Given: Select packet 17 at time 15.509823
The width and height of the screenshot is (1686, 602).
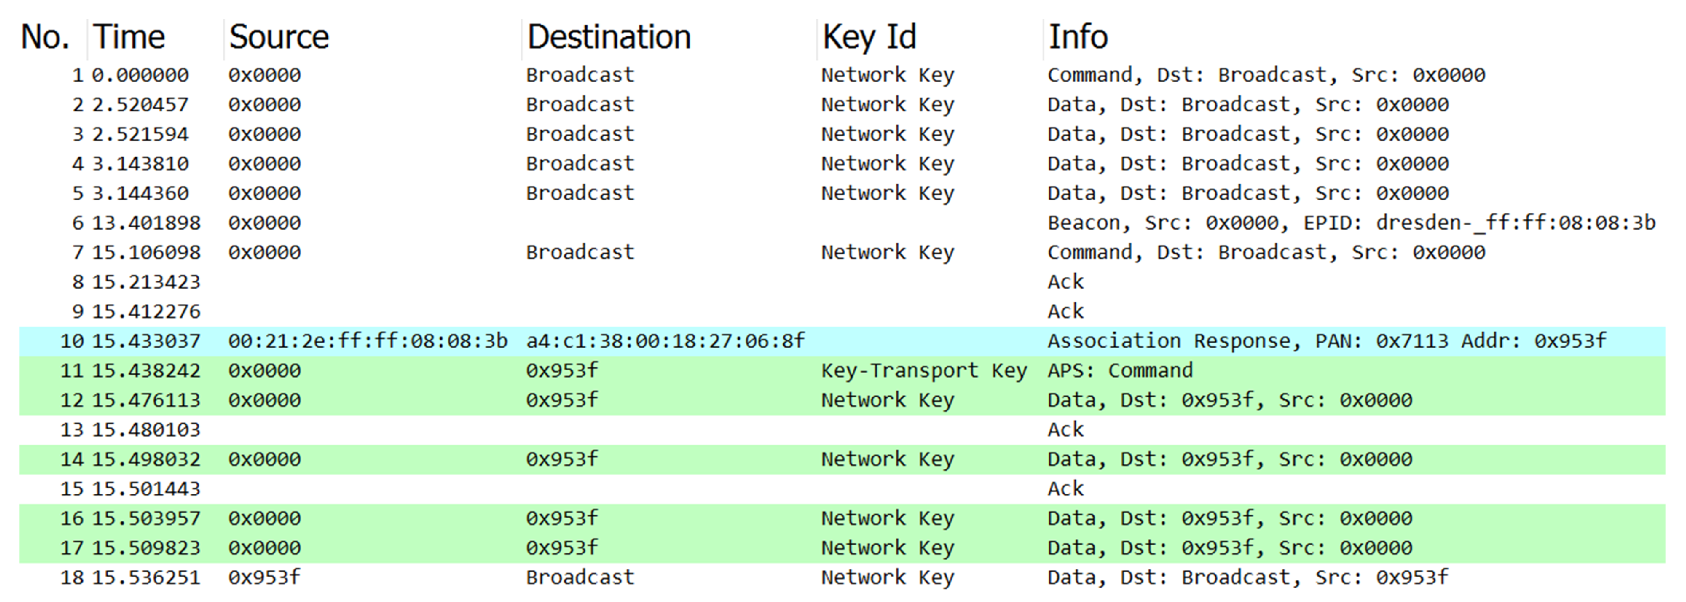Looking at the screenshot, I should pyautogui.click(x=146, y=548).
